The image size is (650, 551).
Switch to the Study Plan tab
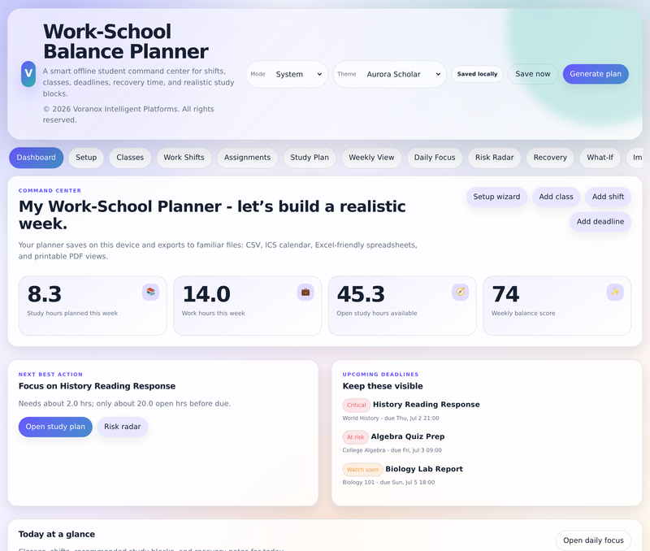tap(310, 158)
